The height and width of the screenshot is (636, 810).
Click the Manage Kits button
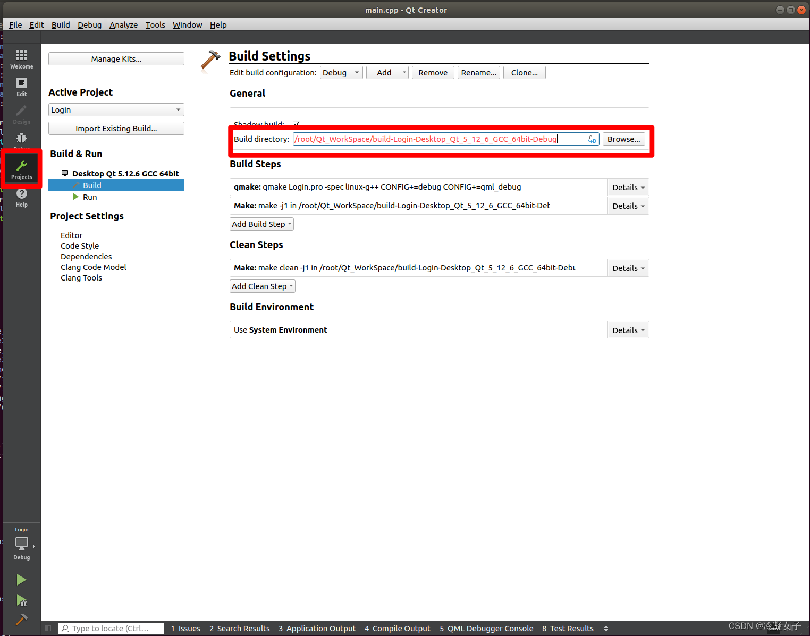click(116, 59)
